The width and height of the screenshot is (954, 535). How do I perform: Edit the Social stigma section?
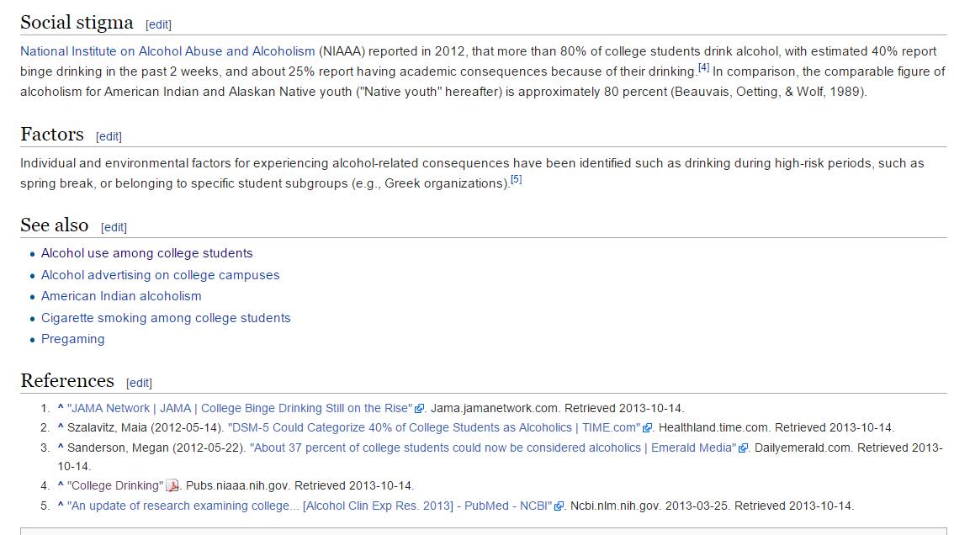pyautogui.click(x=158, y=24)
